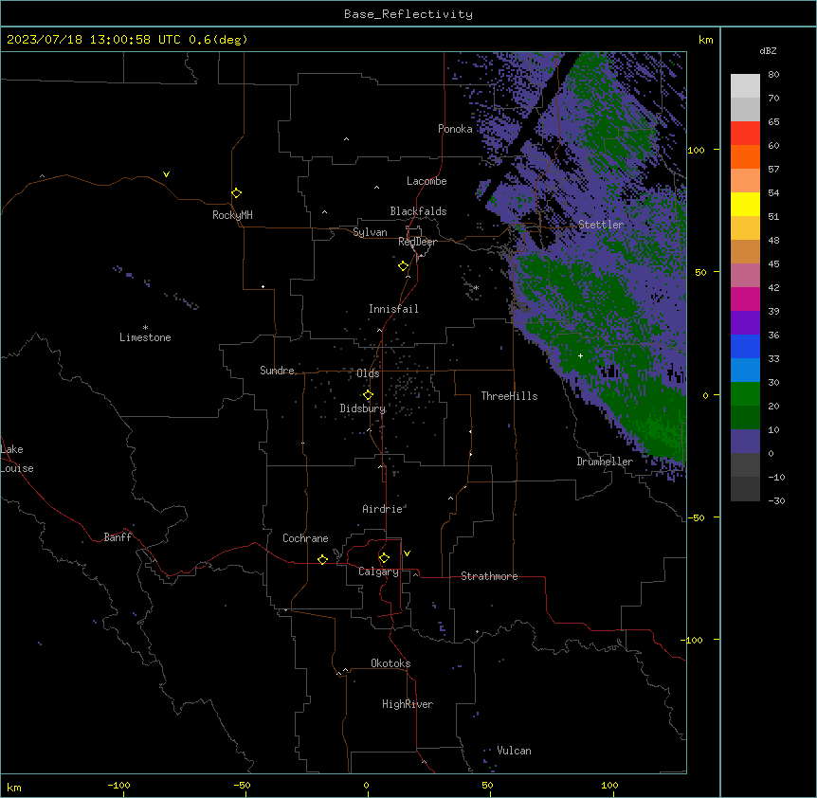
Task: Click the legend value label -30
Action: 776,501
